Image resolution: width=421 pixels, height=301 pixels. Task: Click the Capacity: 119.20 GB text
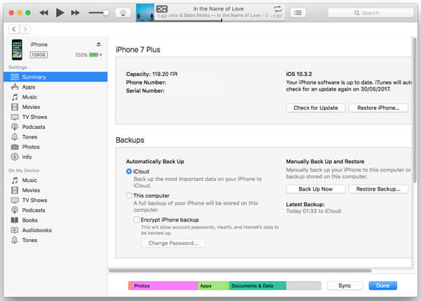[152, 74]
